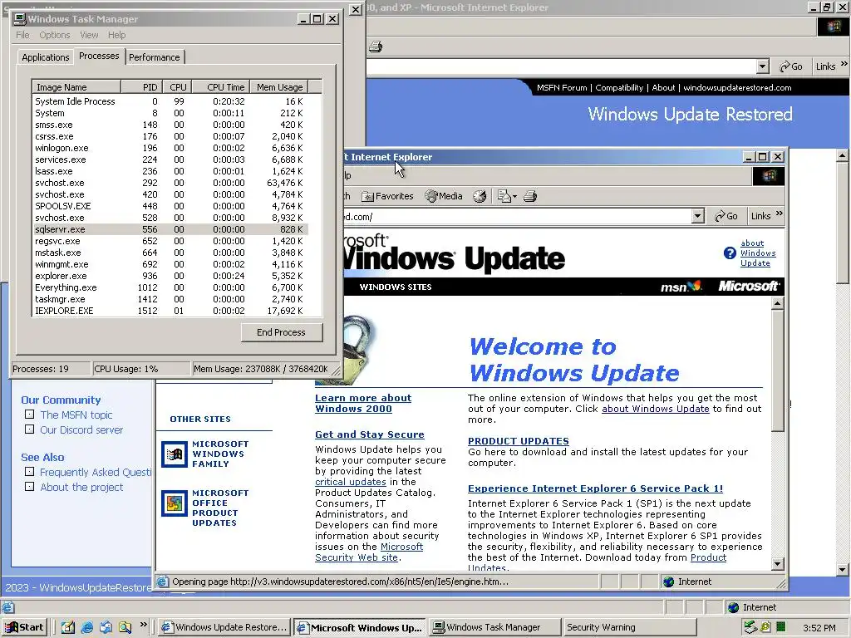
Task: Open Experience Internet Explorer 6 Service Pack 1 link
Action: click(x=595, y=488)
